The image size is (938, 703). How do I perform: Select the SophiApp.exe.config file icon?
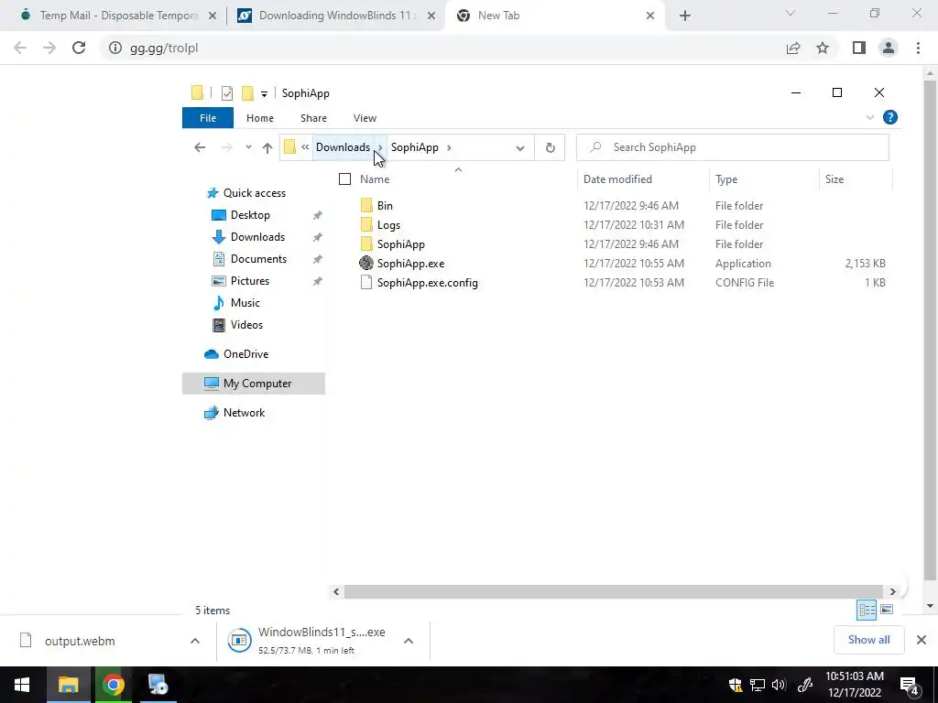pos(366,283)
